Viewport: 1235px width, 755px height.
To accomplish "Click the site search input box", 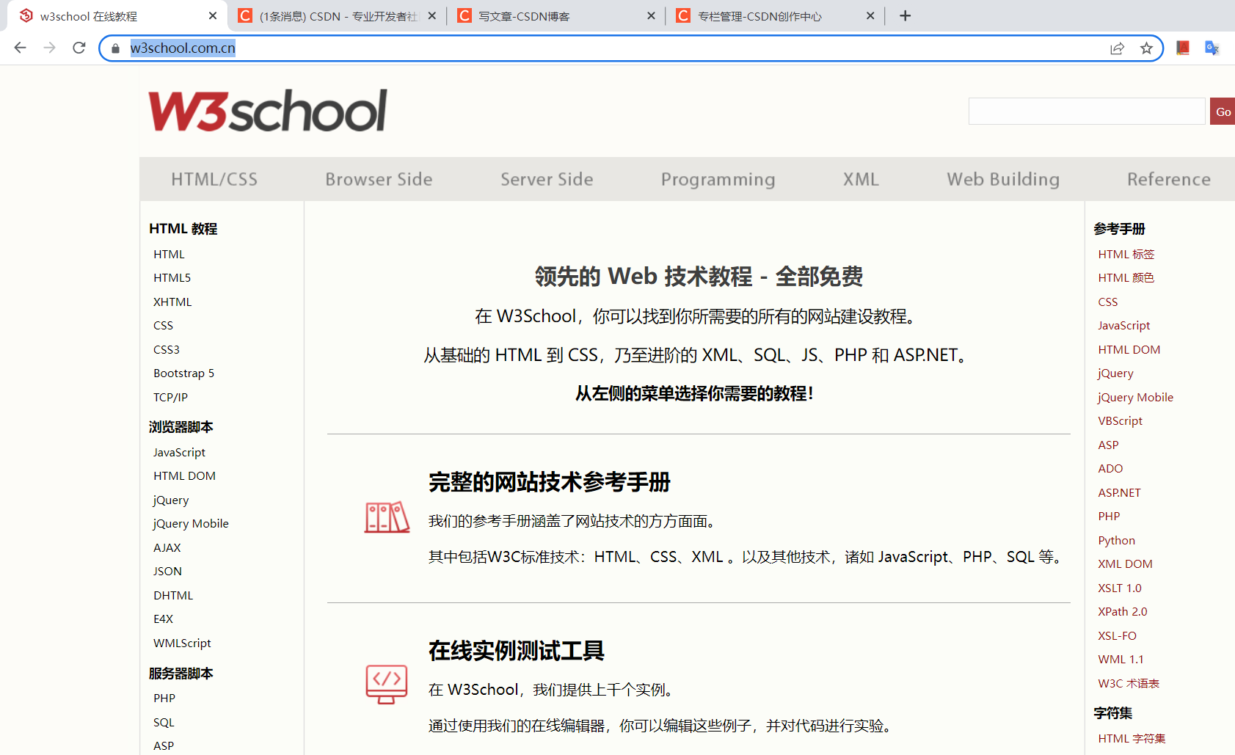I will 1087,112.
